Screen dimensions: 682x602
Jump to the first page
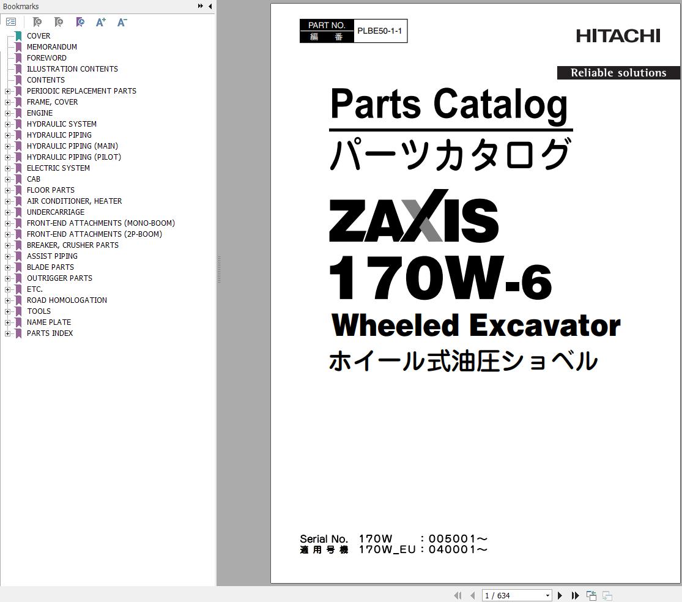click(458, 595)
